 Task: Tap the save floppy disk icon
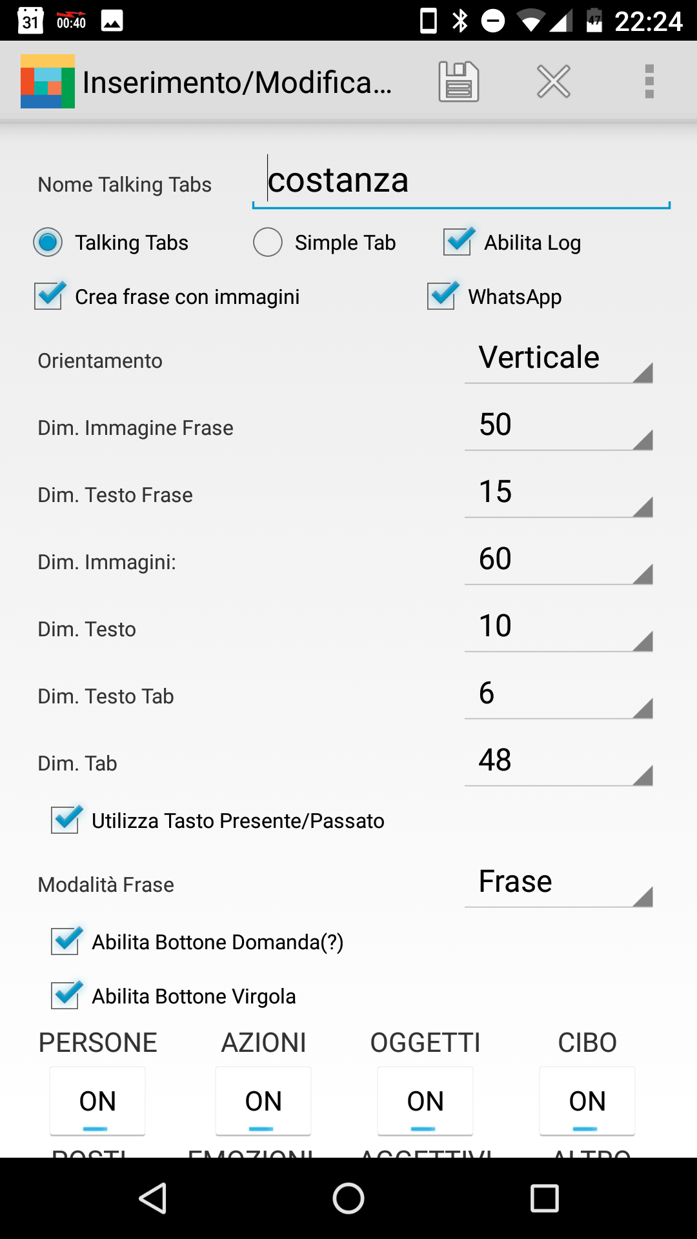coord(458,82)
